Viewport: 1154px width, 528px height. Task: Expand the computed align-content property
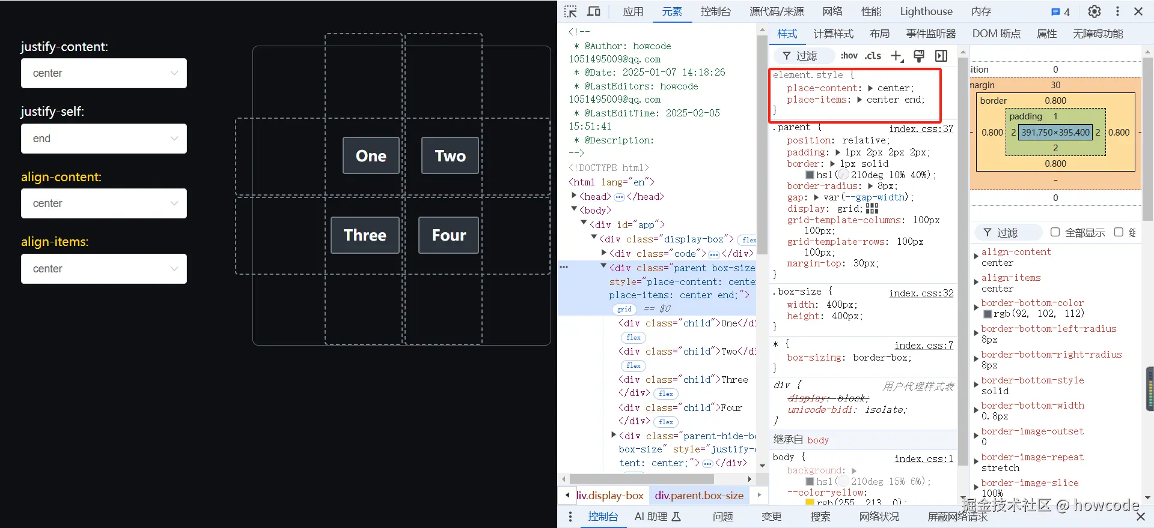point(976,256)
